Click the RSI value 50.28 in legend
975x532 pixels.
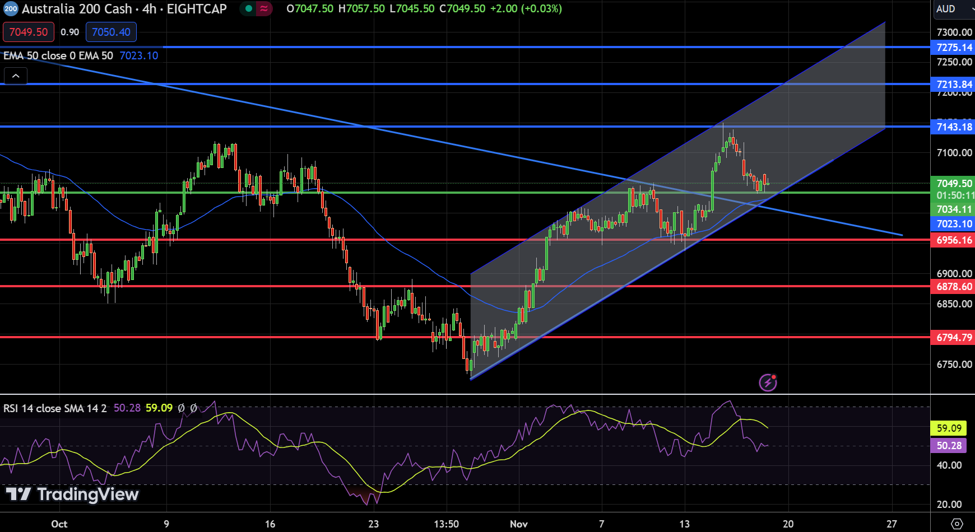point(127,408)
